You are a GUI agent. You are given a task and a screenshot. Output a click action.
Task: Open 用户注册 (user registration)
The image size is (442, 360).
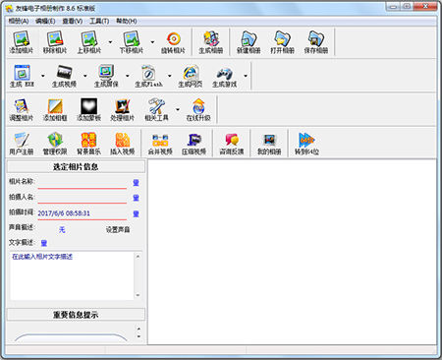(22, 144)
